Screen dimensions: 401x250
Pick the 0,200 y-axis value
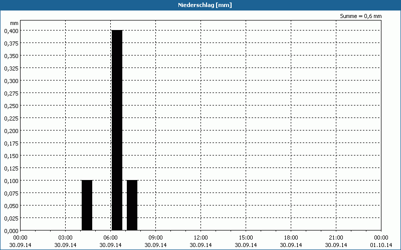(x=12, y=130)
